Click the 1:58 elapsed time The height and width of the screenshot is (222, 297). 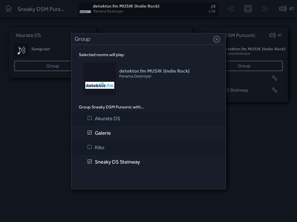pos(212,11)
